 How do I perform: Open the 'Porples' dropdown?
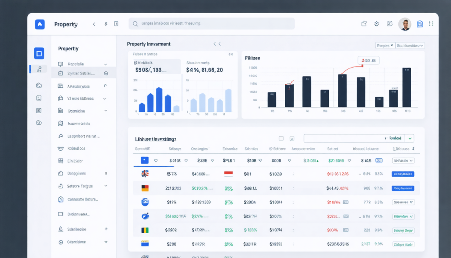pyautogui.click(x=385, y=46)
